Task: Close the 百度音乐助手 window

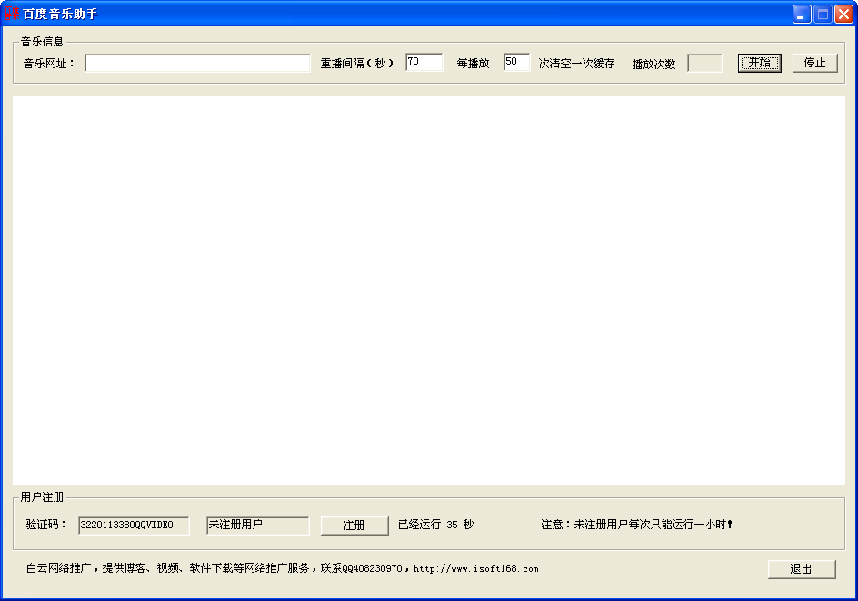Action: [843, 15]
